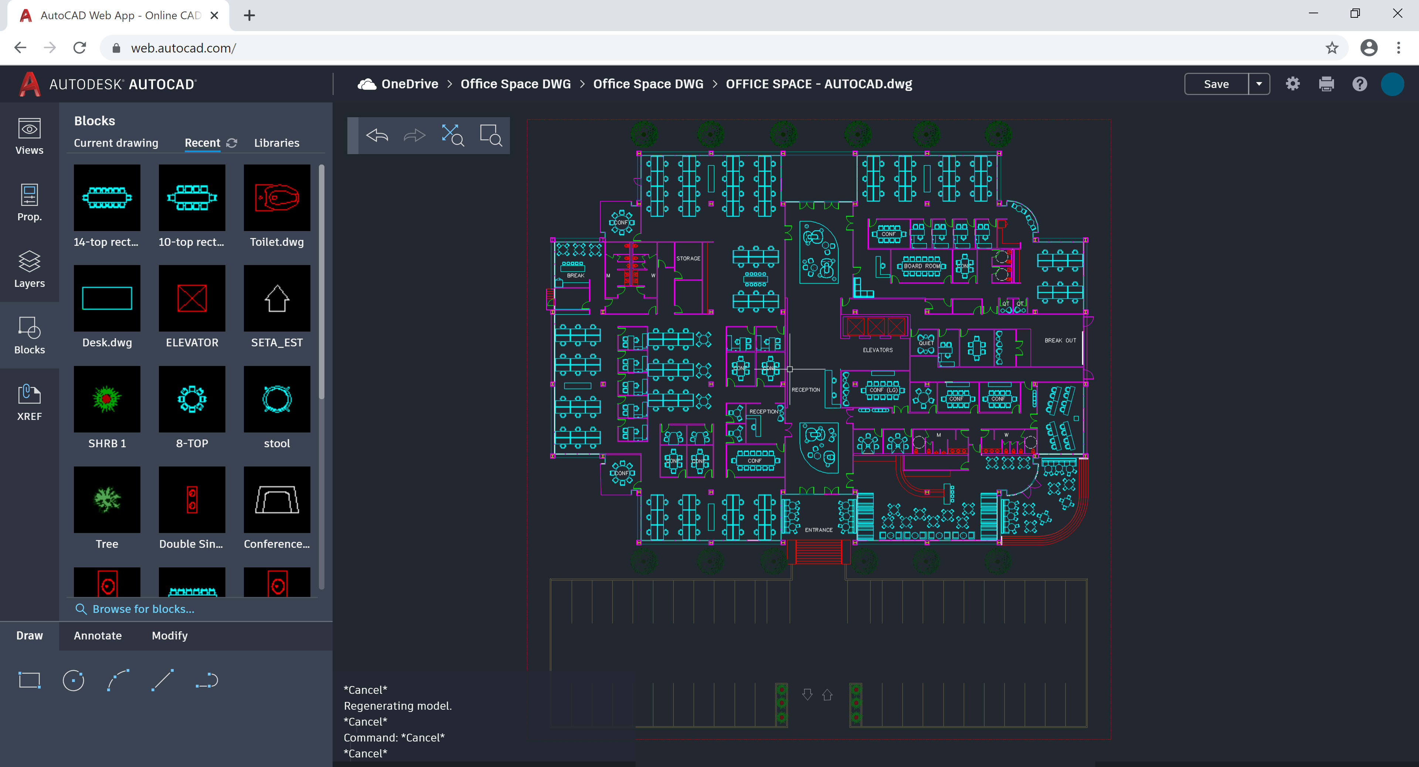This screenshot has height=767, width=1419.
Task: Undo the last action with the undo arrow
Action: point(377,135)
